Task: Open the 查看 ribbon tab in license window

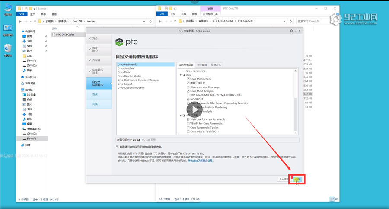Action: pos(54,14)
